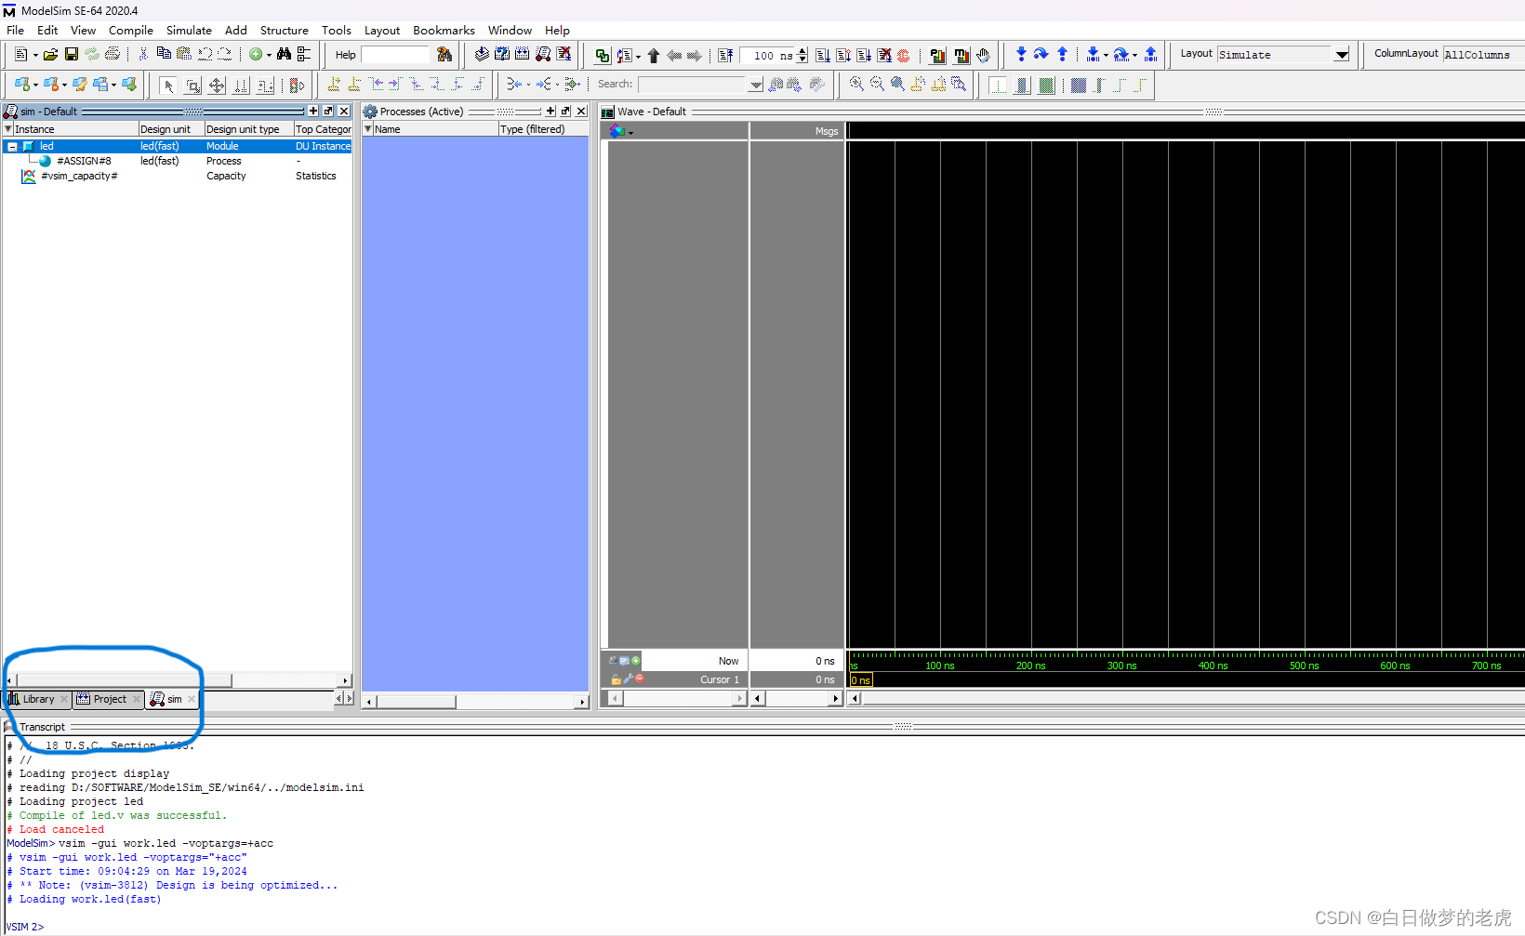Viewport: 1525px width, 936px height.
Task: Click the Cut scissors icon
Action: tap(143, 55)
